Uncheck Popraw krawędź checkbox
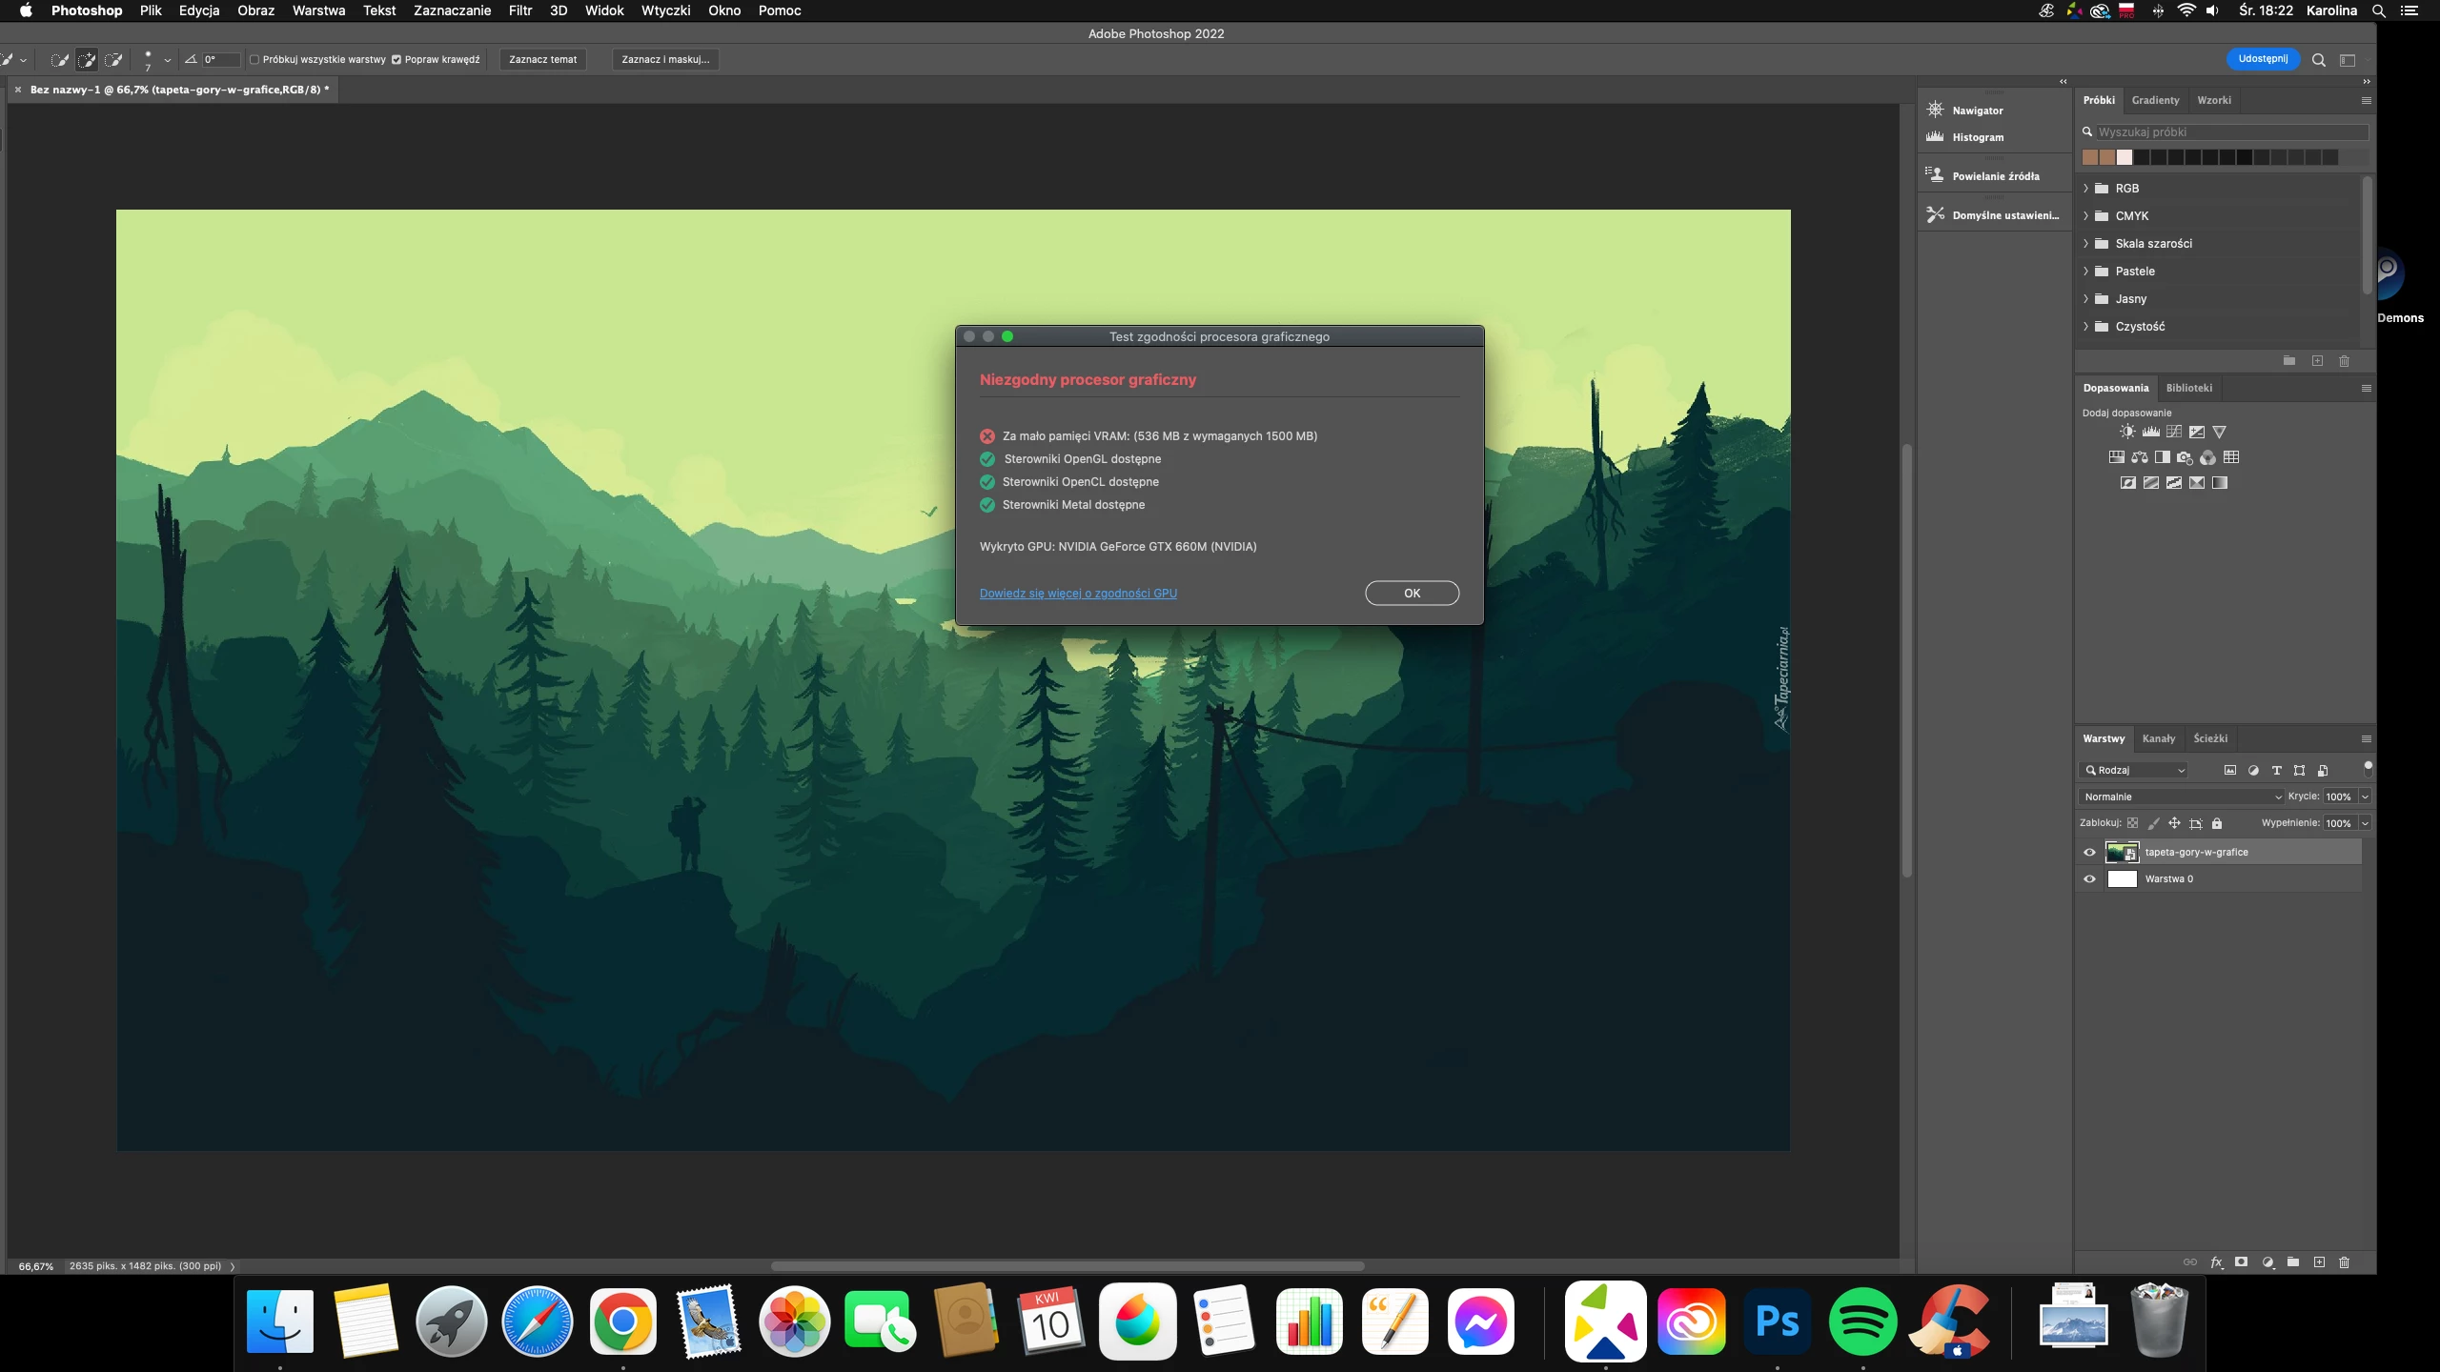The height and width of the screenshot is (1372, 2440). point(396,59)
